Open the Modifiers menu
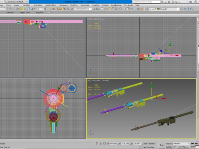This screenshot has width=199, height=149. click(27, 5)
